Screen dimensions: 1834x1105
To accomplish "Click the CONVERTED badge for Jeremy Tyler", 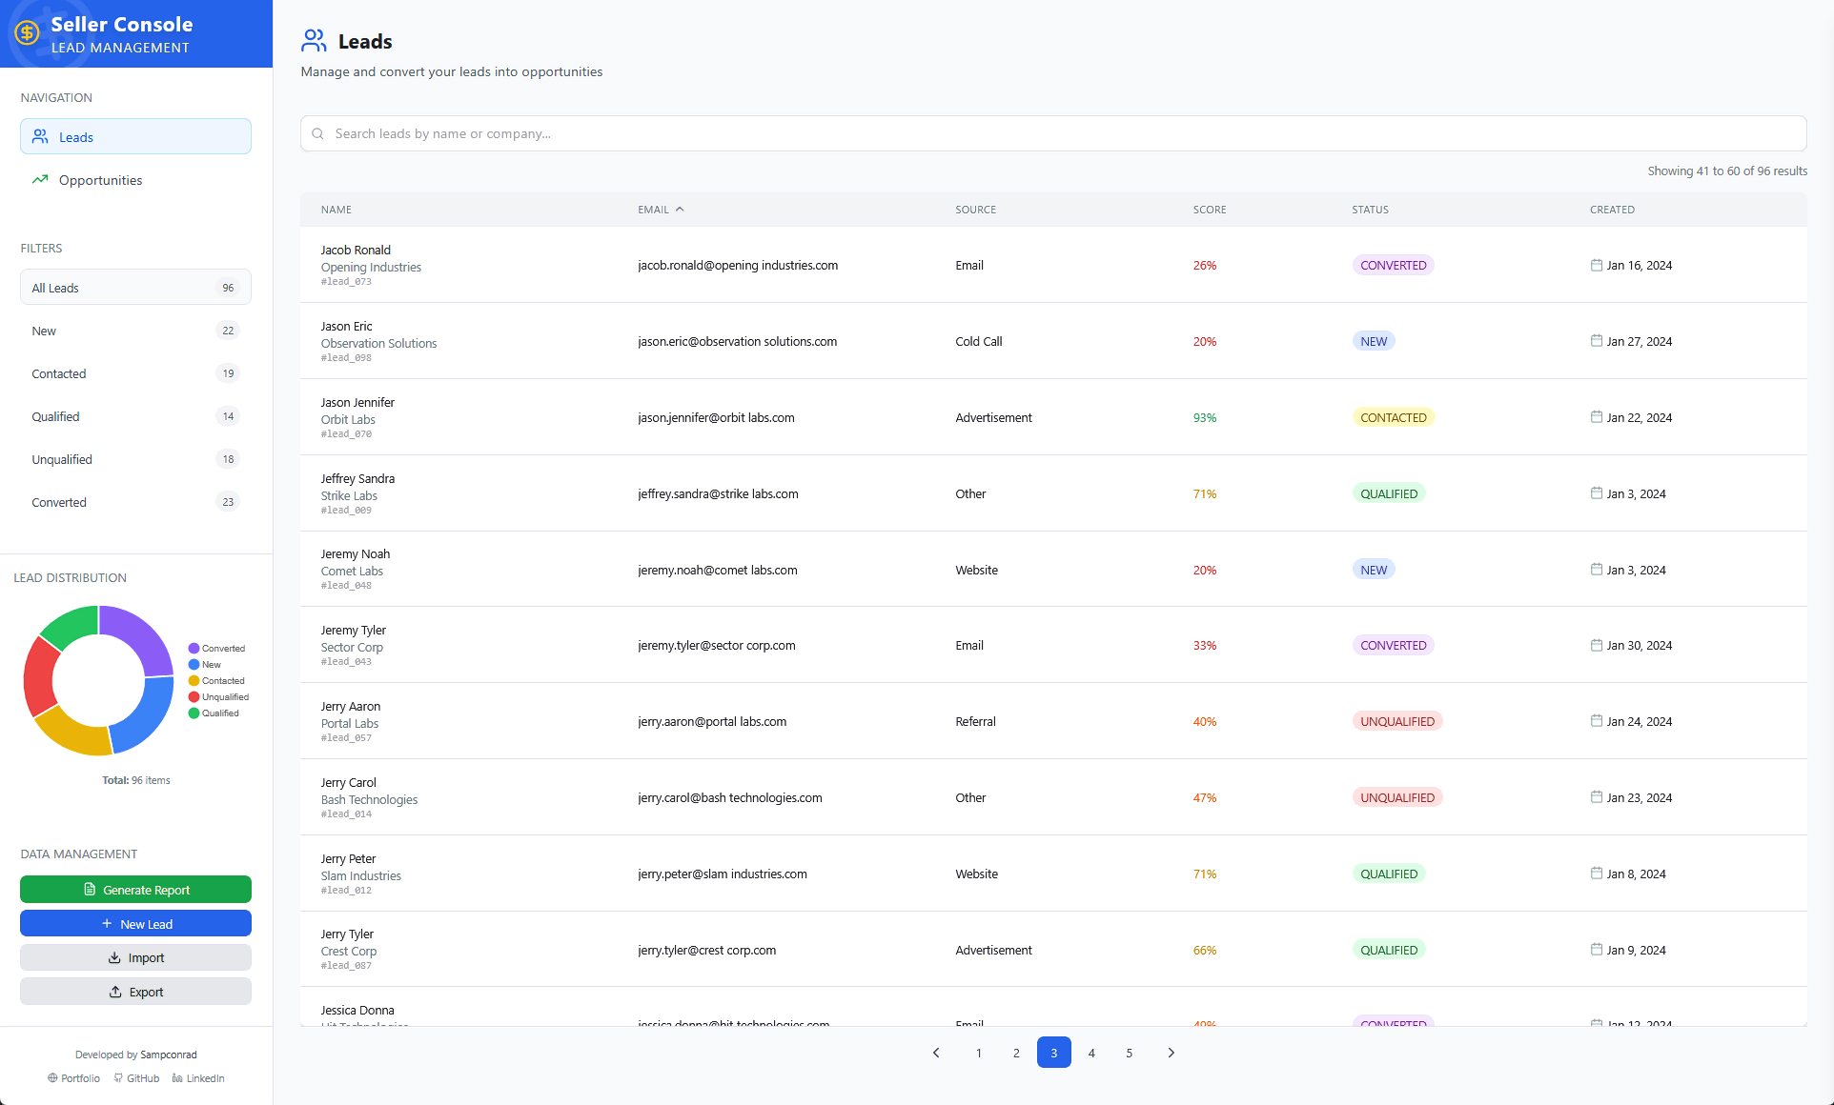I will coord(1393,645).
